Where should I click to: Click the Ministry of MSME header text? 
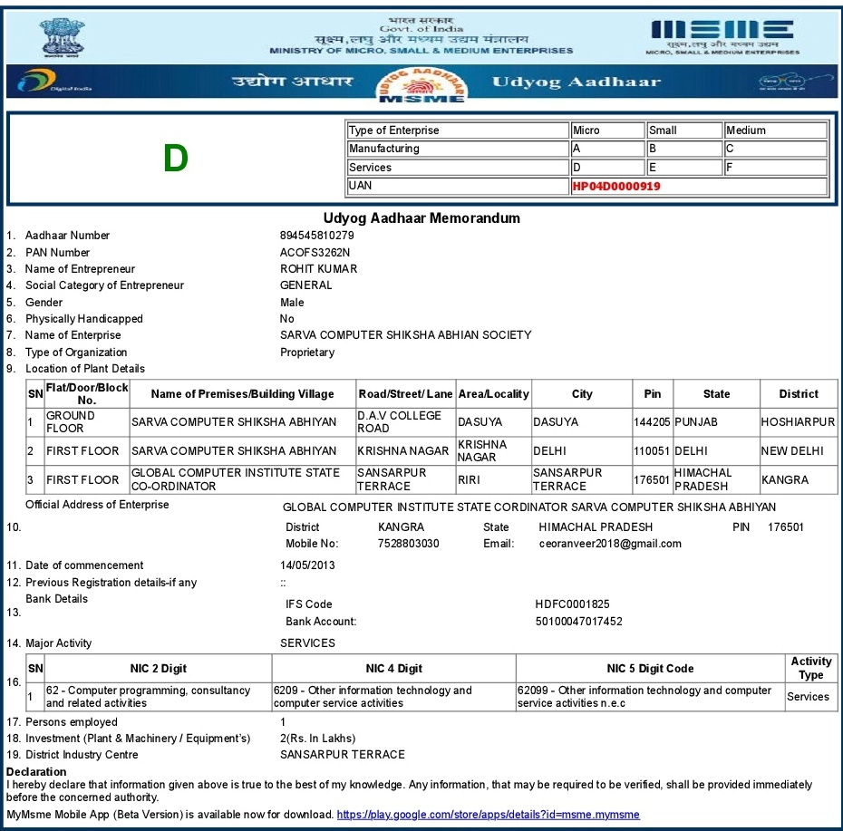pyautogui.click(x=421, y=51)
